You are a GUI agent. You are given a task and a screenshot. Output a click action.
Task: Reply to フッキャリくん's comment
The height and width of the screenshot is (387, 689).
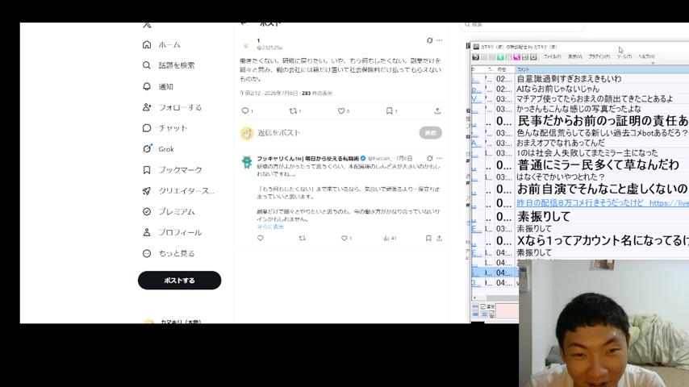point(261,238)
